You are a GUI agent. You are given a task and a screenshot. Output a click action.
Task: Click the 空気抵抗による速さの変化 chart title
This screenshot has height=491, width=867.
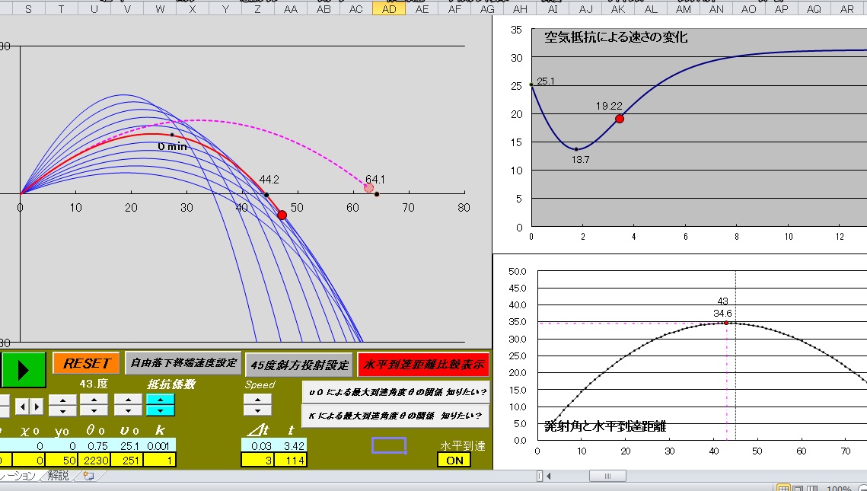pyautogui.click(x=616, y=37)
